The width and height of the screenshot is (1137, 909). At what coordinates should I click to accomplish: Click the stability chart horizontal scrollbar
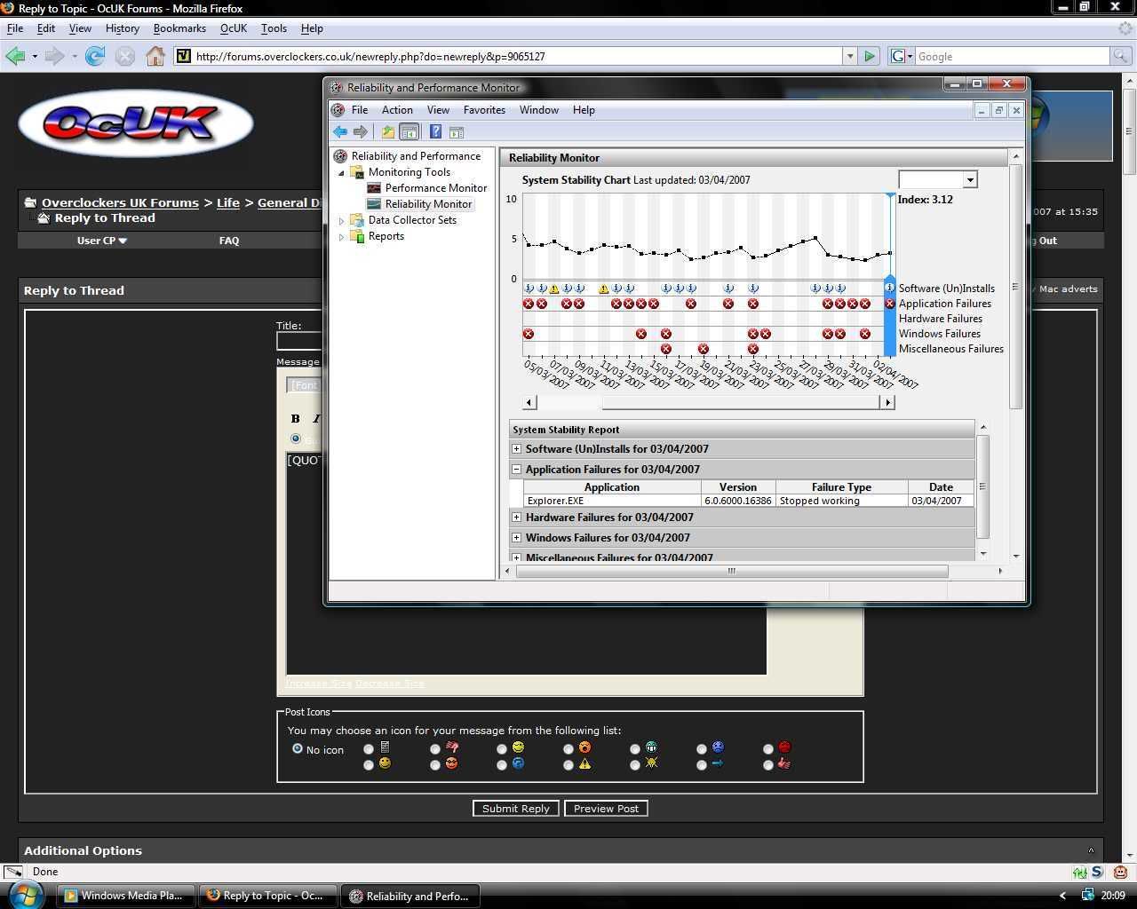707,403
